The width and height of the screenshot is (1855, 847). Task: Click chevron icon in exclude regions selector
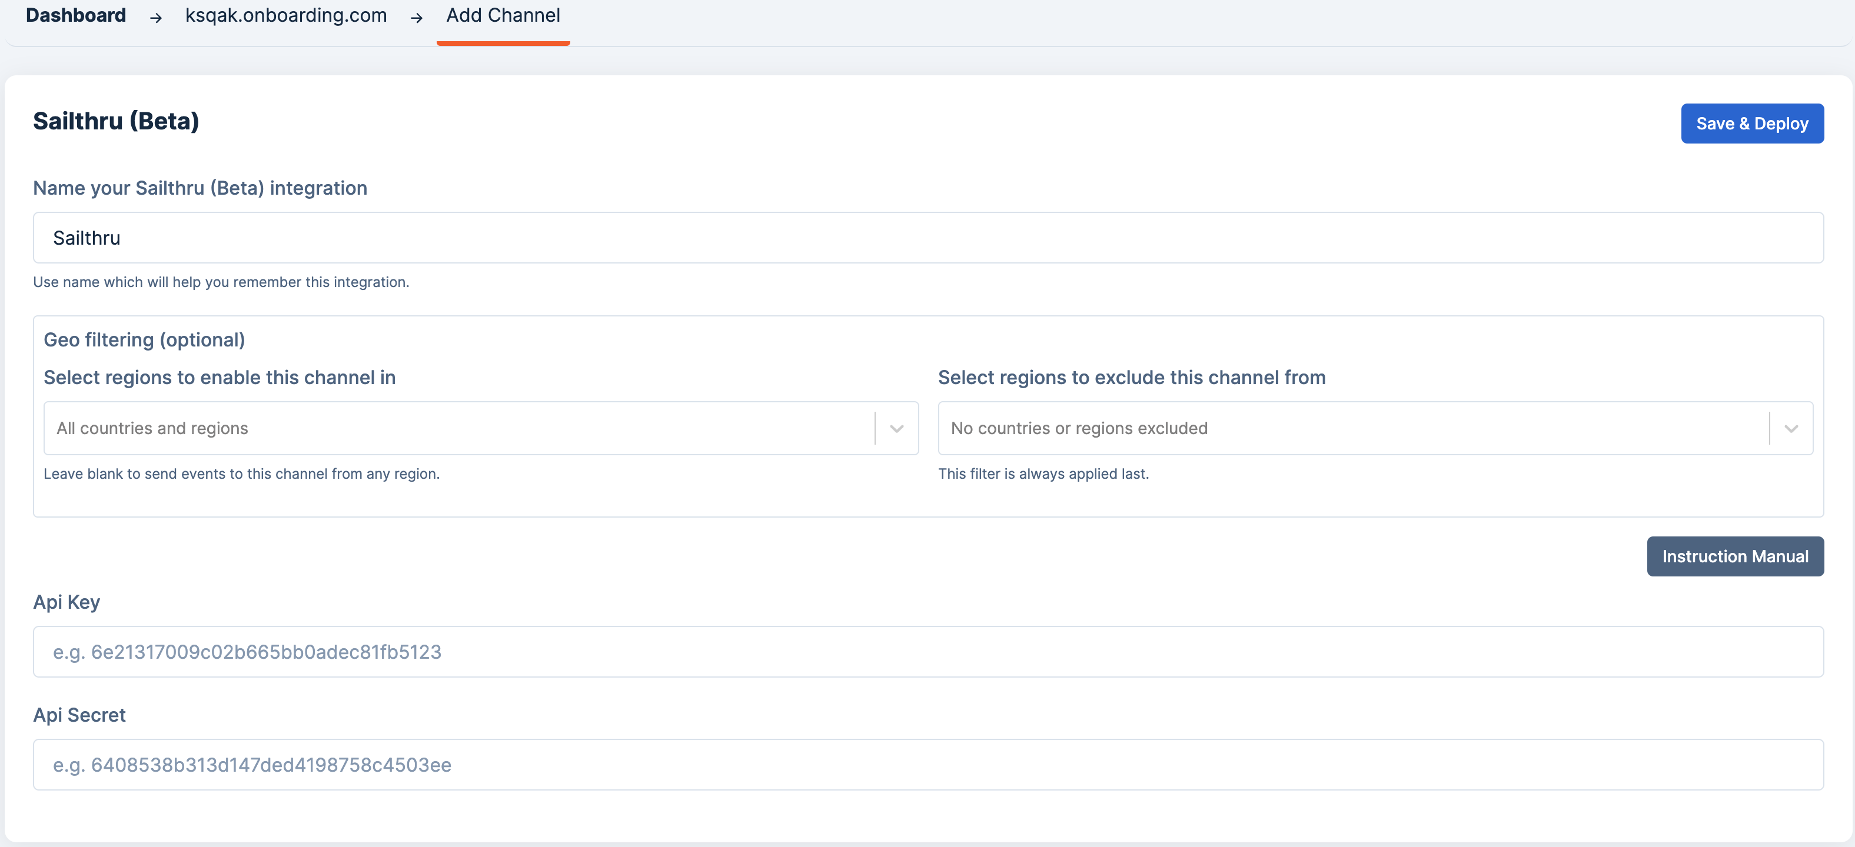coord(1791,428)
